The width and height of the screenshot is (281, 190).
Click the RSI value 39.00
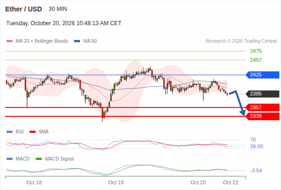pos(257,147)
